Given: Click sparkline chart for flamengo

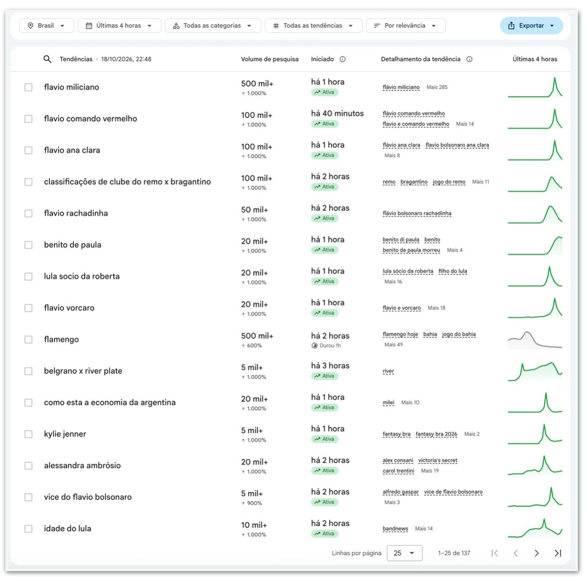Looking at the screenshot, I should click(535, 340).
